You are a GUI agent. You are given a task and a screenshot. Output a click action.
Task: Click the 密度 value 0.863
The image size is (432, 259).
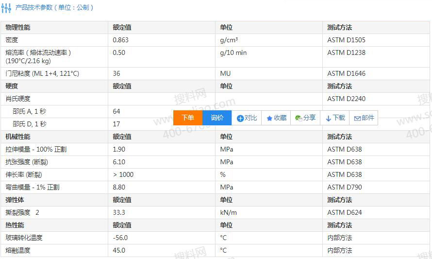[120, 40]
